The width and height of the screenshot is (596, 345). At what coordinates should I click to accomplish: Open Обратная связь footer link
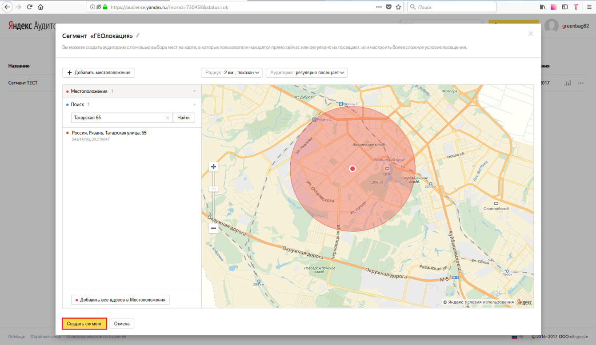click(45, 337)
